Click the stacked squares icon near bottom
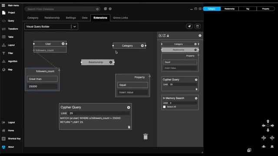This screenshot has width=278, height=156. [x=249, y=150]
